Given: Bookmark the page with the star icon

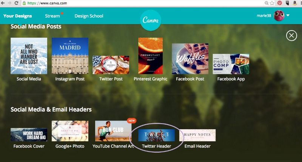Looking at the screenshot, I should click(x=272, y=3).
